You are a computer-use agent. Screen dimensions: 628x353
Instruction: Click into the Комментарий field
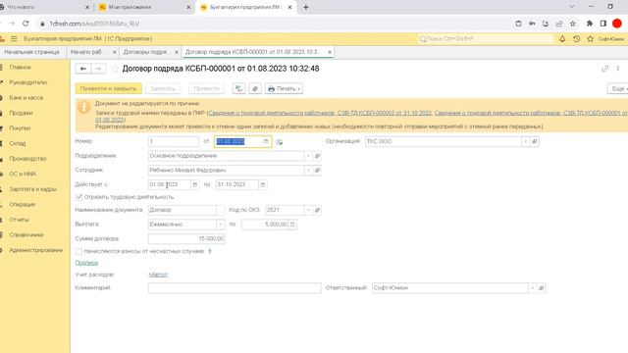[x=235, y=287]
